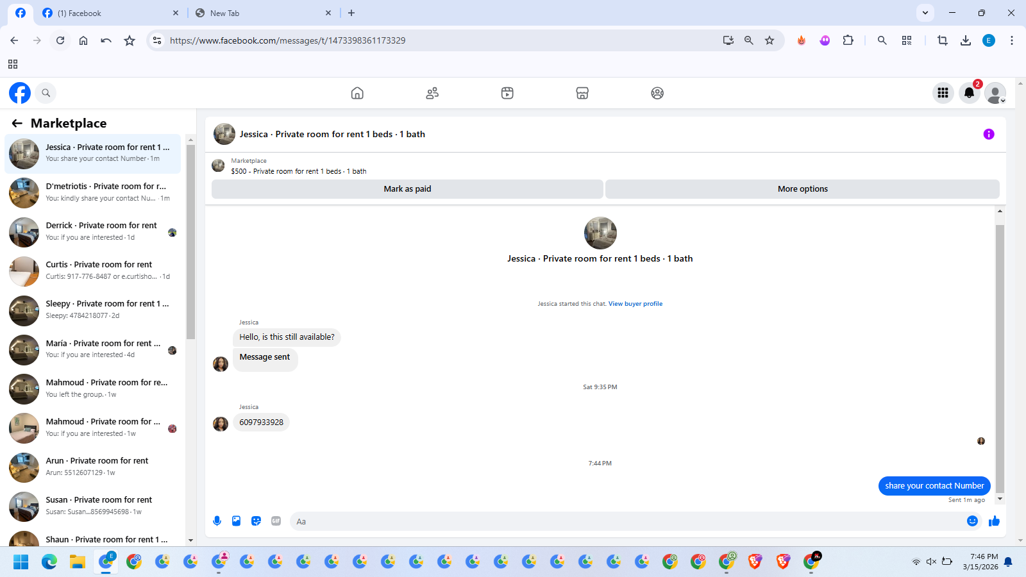Click 'Hello, is this still available?' message
Viewport: 1026px width, 577px height.
pos(287,337)
